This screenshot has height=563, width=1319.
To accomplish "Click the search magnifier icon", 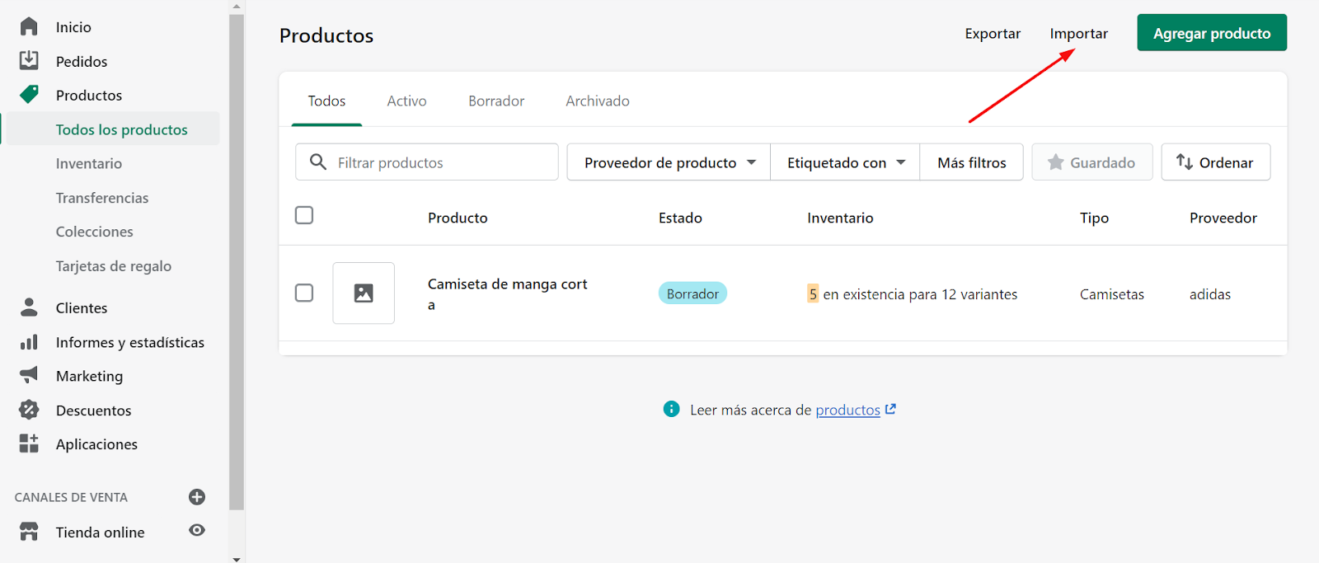I will point(318,162).
